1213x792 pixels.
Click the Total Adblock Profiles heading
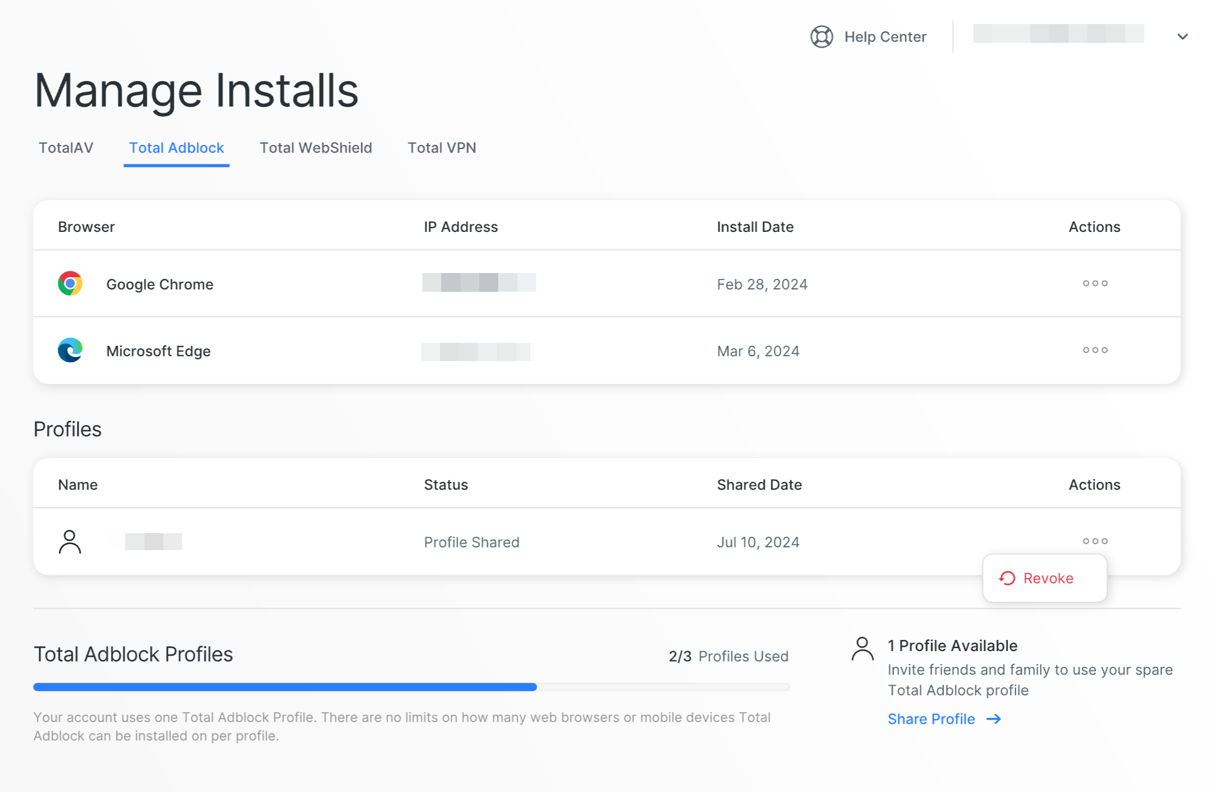(133, 654)
